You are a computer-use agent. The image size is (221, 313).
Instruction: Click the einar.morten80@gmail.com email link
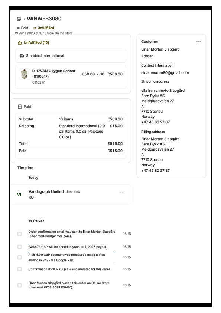[165, 72]
